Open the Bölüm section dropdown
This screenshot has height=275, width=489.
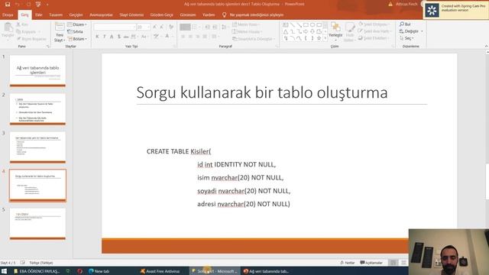tap(77, 39)
